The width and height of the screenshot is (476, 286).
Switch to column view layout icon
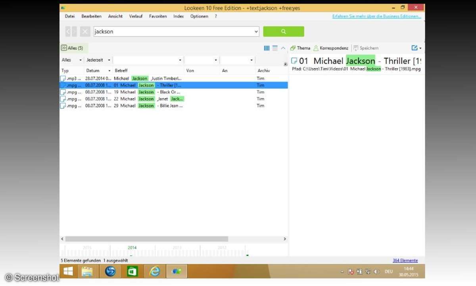pos(267,48)
